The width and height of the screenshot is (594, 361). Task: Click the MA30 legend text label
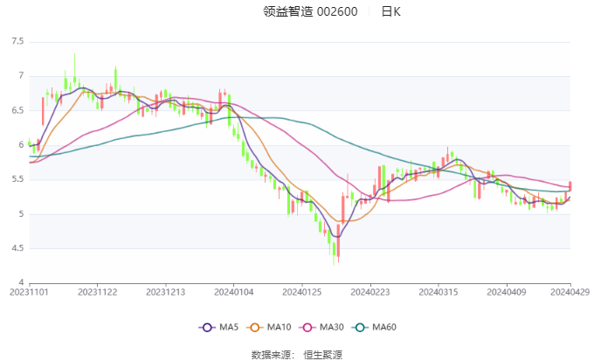coord(331,328)
